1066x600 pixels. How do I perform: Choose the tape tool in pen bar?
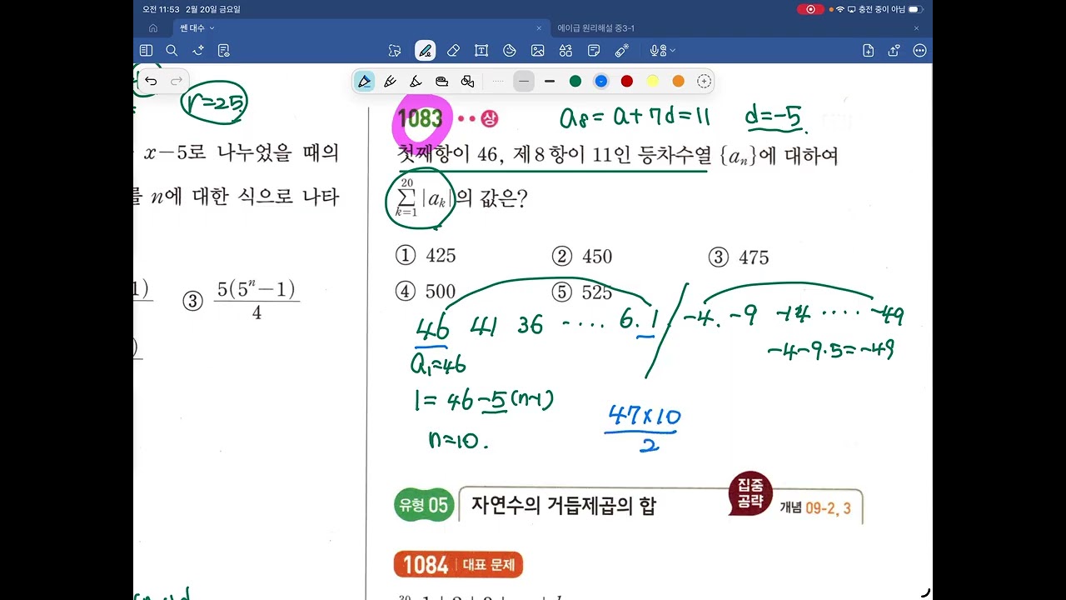[x=442, y=81]
